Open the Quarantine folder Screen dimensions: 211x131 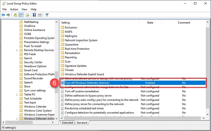[x=72, y=45]
